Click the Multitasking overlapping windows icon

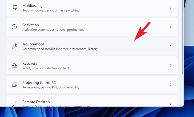[x=14, y=8]
